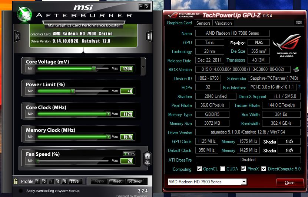
Task: Expand the Core Voltage dropdown arrow
Action: pos(143,67)
